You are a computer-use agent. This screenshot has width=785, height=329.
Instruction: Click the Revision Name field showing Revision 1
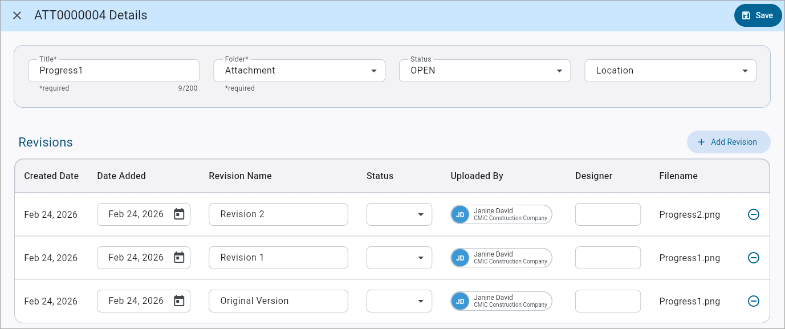[x=278, y=257]
